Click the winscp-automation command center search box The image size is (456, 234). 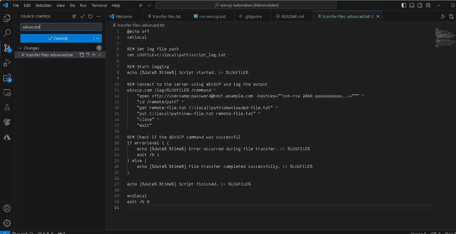tap(246, 5)
